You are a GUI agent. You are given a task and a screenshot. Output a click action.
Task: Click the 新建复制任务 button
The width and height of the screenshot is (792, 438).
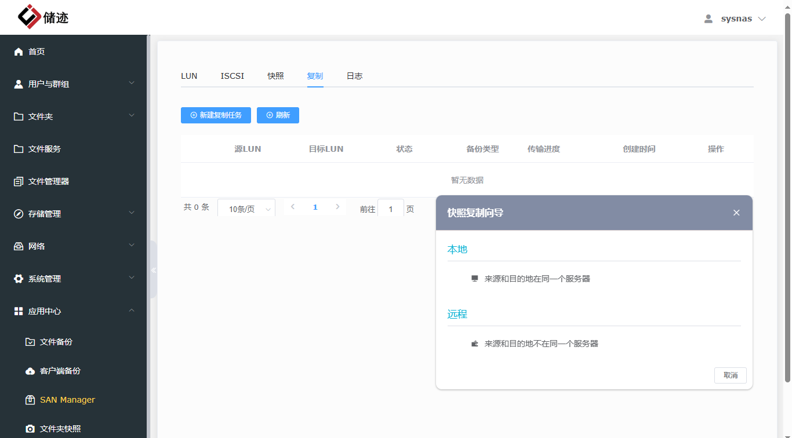216,115
